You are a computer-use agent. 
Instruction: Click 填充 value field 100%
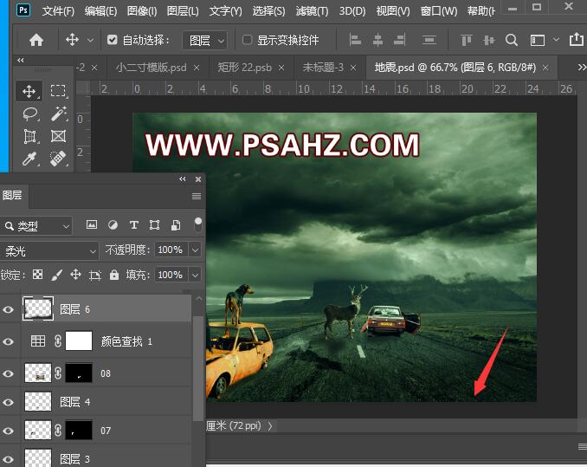click(171, 276)
